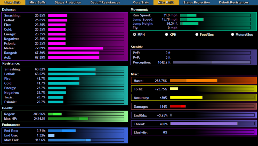Open Status Protection tab in left tab group
258x146 pixels.
click(x=68, y=2)
